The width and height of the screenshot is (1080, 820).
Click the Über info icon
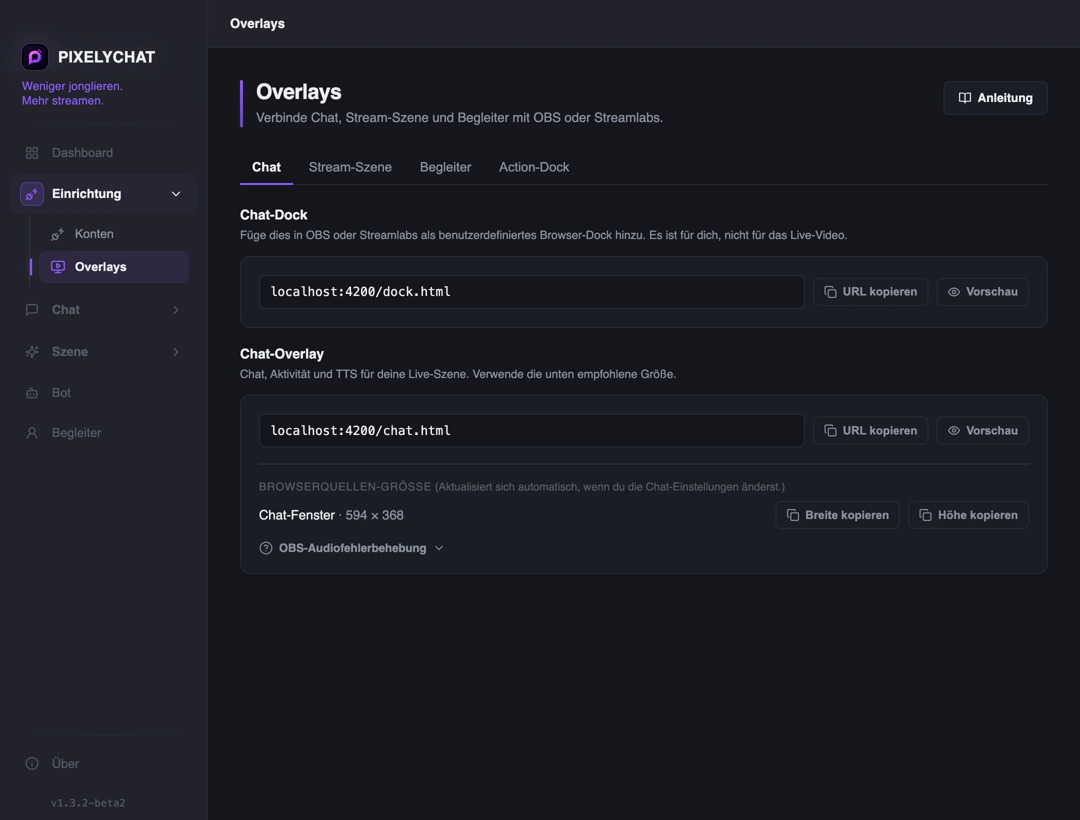(x=32, y=764)
